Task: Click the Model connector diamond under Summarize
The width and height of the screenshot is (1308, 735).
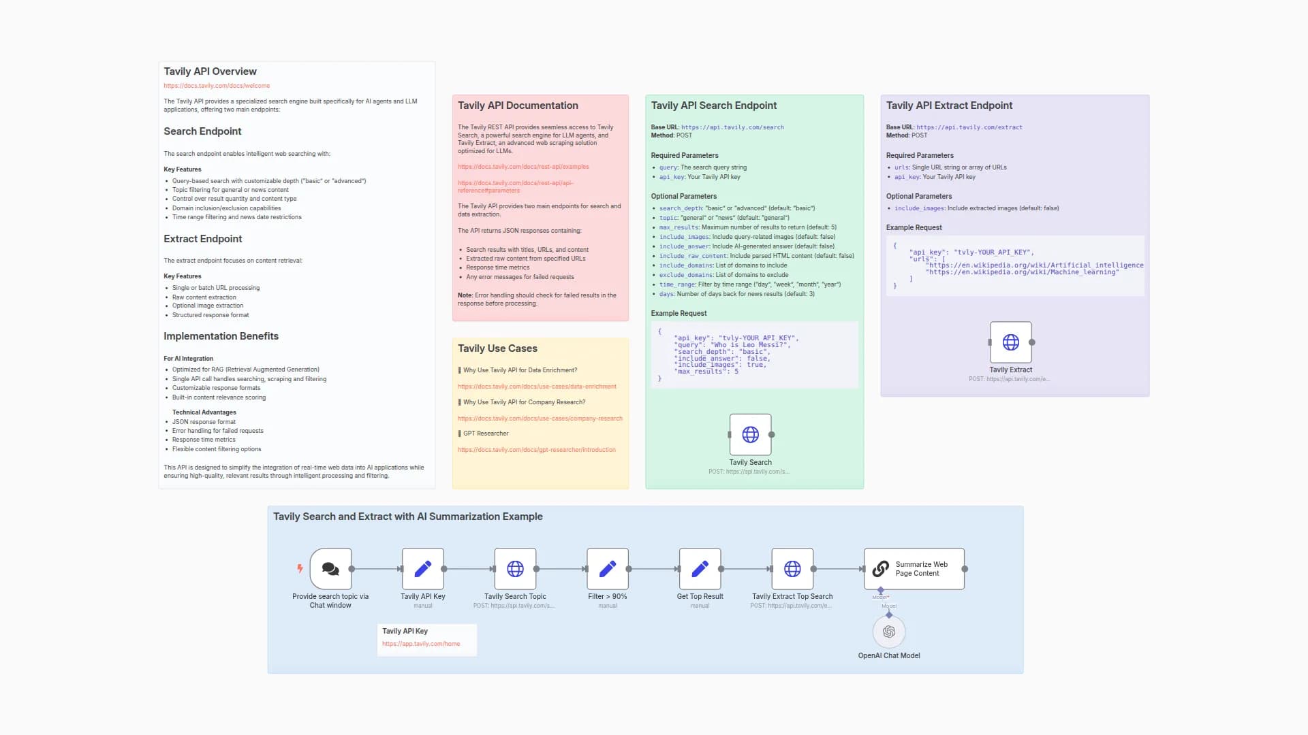Action: [x=881, y=590]
